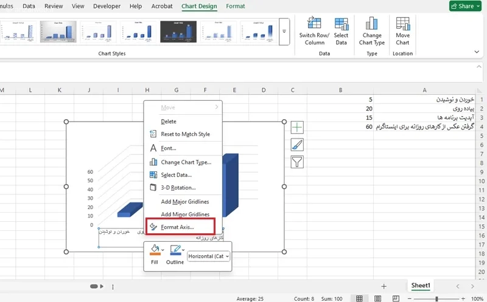Image resolution: width=487 pixels, height=302 pixels.
Task: Open Chart Elements plus button beside chart
Action: [x=297, y=128]
